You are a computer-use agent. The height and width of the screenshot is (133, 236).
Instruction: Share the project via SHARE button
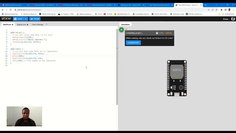point(35,19)
